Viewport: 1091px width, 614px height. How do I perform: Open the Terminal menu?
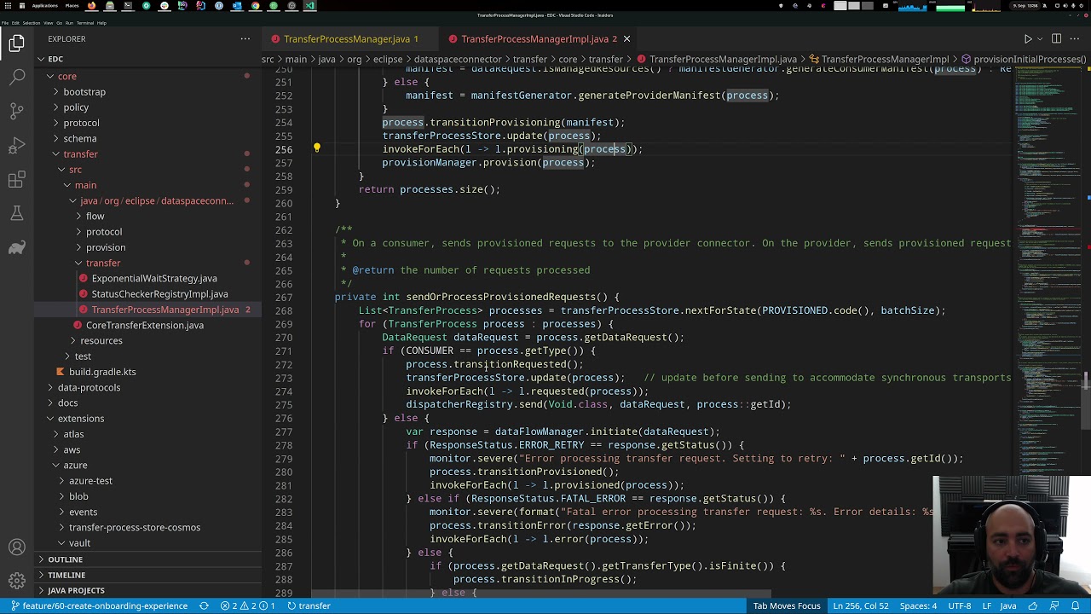coord(84,23)
